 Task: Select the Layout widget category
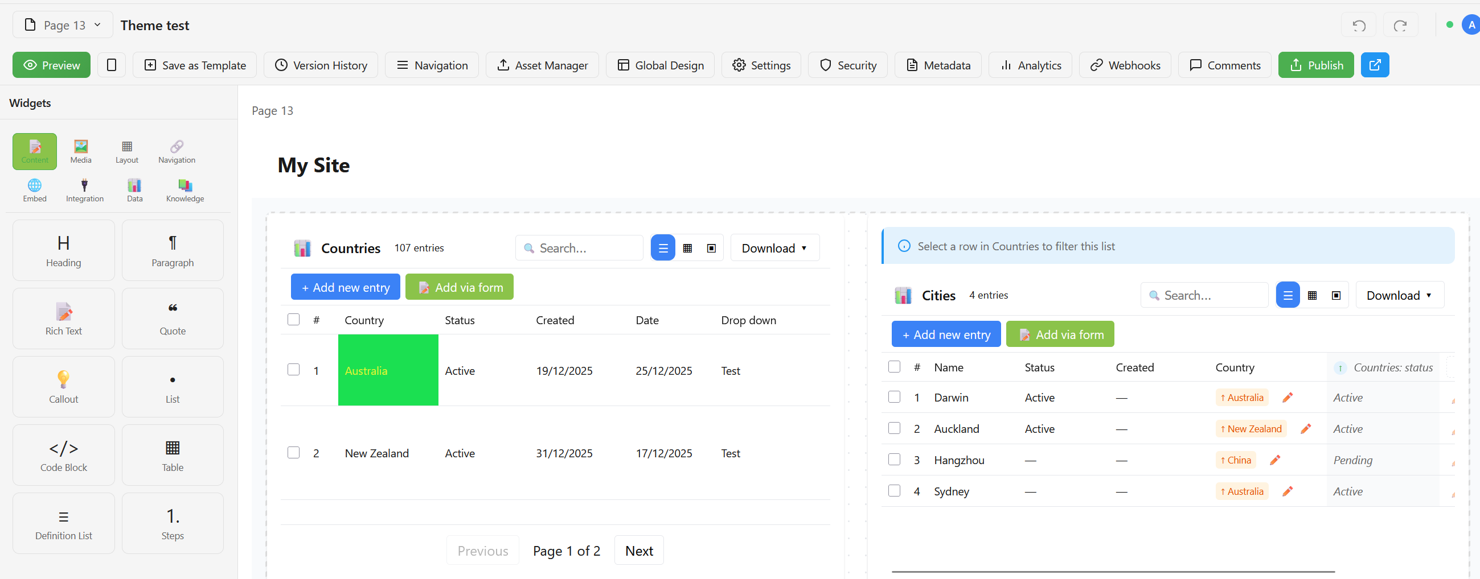(126, 151)
